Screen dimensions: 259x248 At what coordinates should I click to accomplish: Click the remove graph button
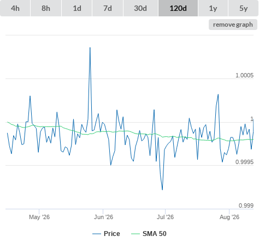(233, 25)
